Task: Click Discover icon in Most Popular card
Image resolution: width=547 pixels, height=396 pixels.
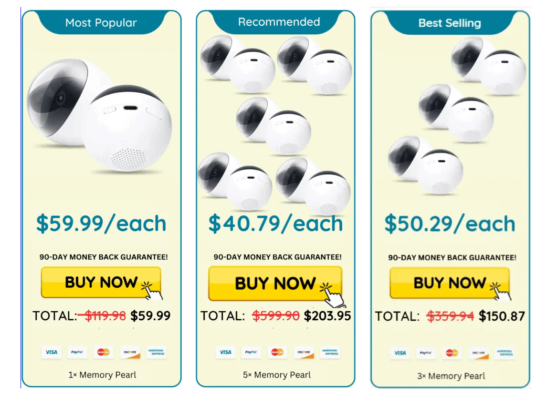Action: pyautogui.click(x=130, y=352)
